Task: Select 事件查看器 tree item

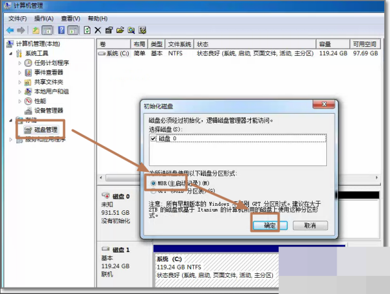Action: [49, 73]
